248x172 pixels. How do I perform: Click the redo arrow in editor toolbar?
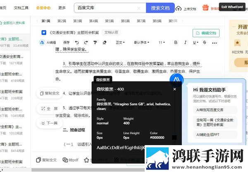tap(86, 43)
